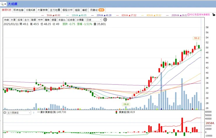Image resolution: width=216 pixels, height=138 pixels.
Task: Click the date 2025/03/11 readout
Action: [x=11, y=24]
